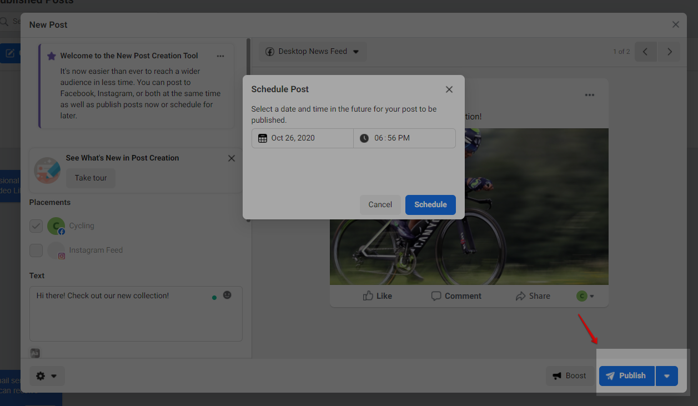
Task: Close the Schedule Post dialog
Action: pos(449,89)
